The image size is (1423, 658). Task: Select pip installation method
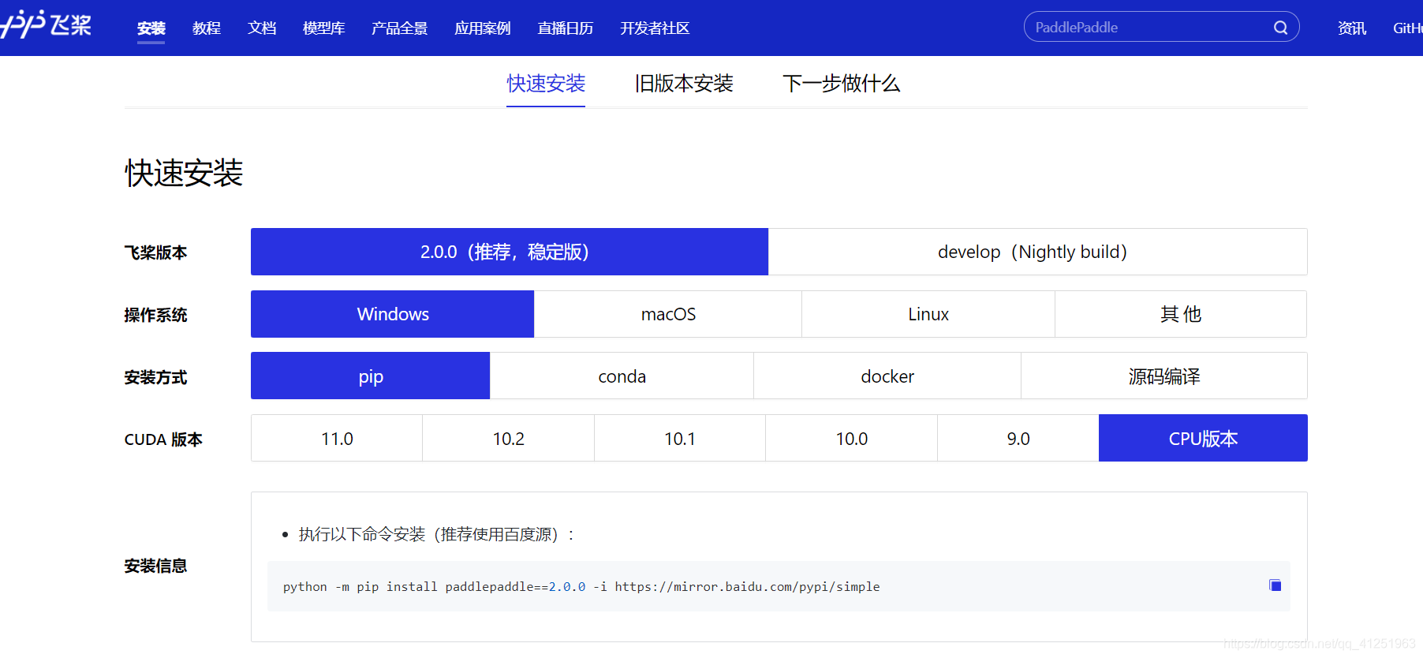(371, 376)
